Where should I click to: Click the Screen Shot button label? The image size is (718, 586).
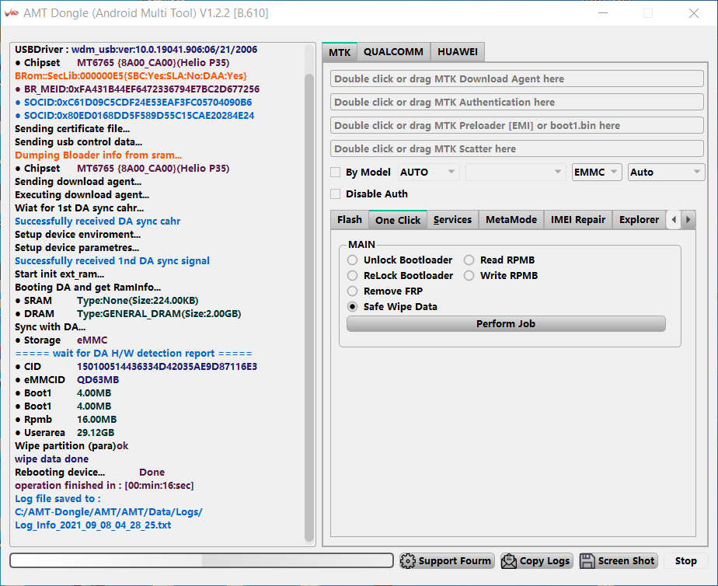(x=626, y=561)
